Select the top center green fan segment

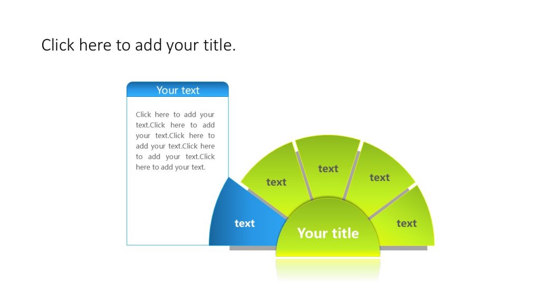328,166
